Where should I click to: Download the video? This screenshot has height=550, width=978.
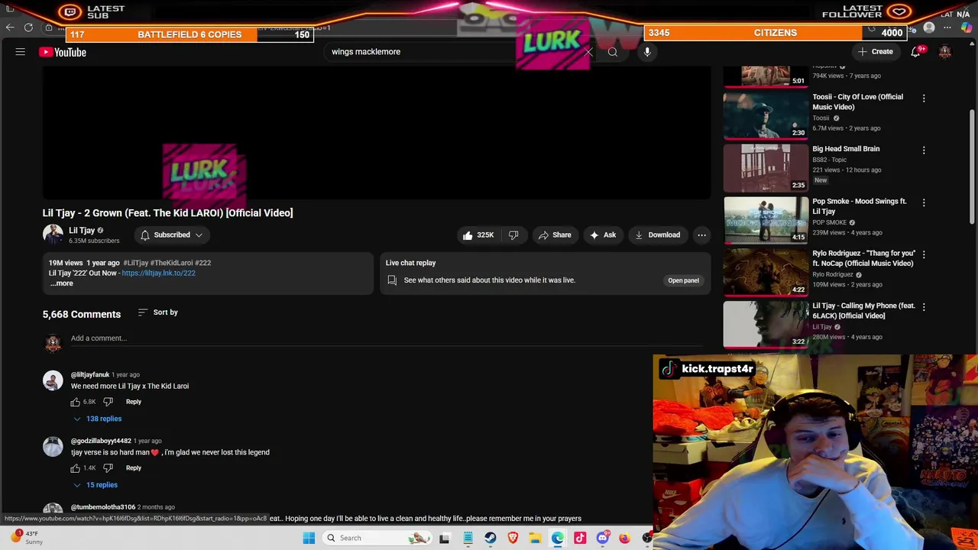coord(657,235)
